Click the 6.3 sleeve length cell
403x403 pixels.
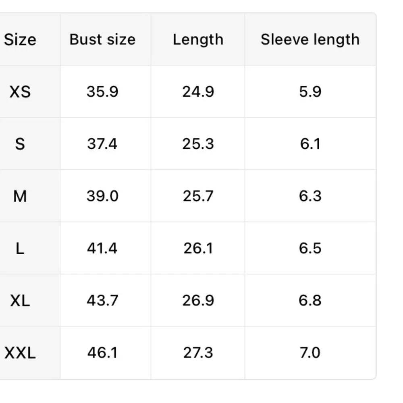coord(310,196)
